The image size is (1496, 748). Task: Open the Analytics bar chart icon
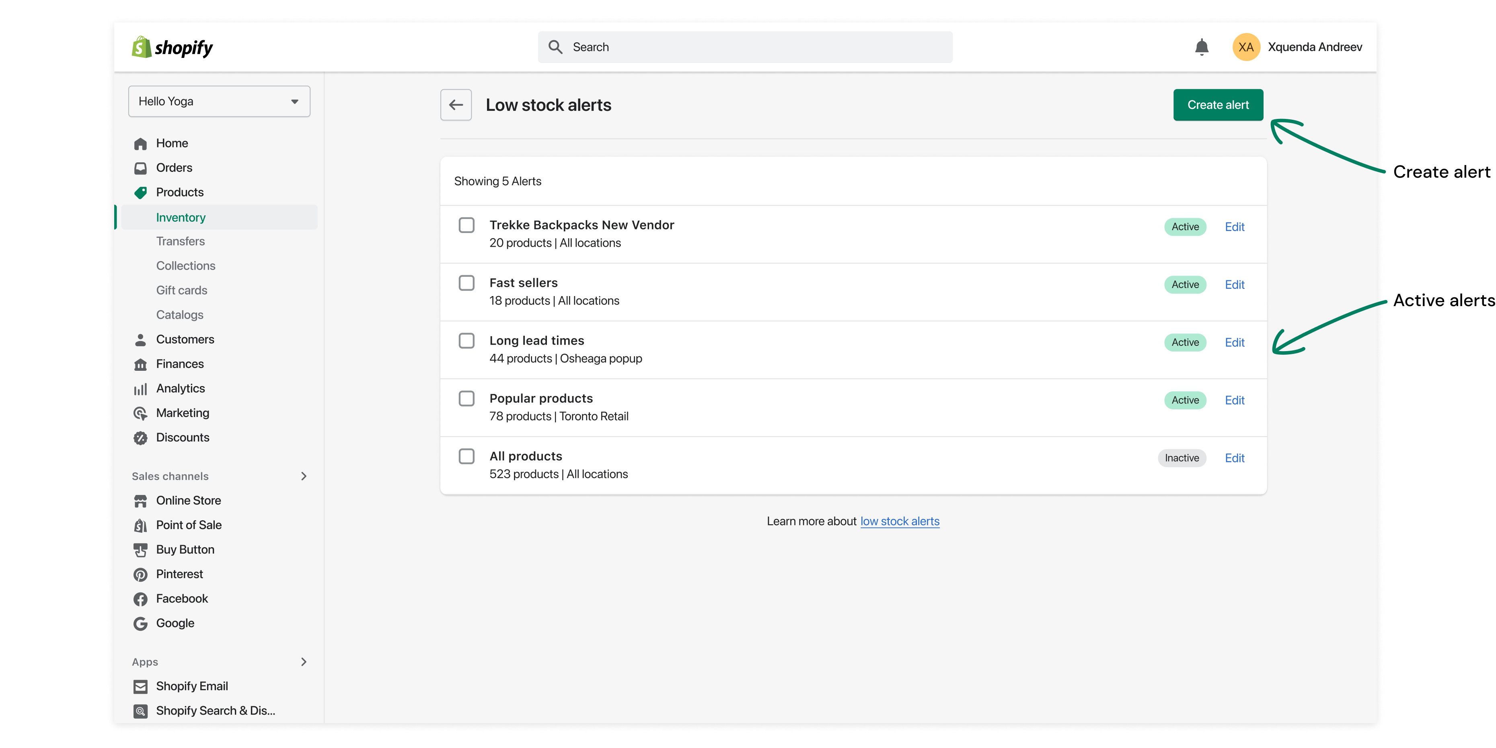click(x=140, y=389)
